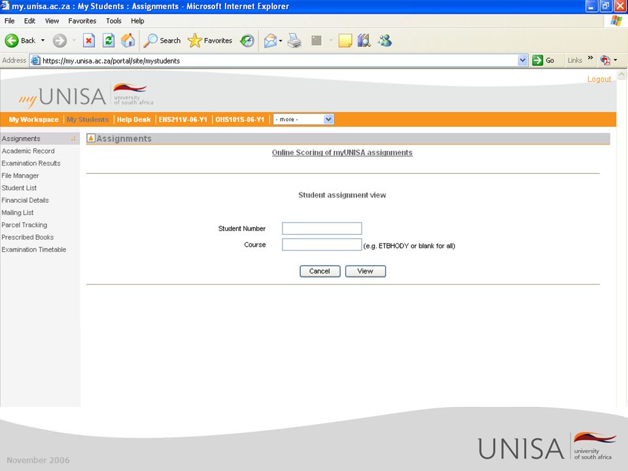Click the green Go button
Viewport: 628px width, 471px height.
point(543,60)
